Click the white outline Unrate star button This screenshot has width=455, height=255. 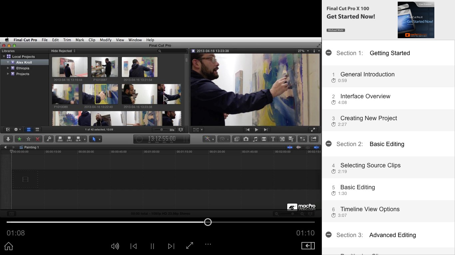(29, 139)
